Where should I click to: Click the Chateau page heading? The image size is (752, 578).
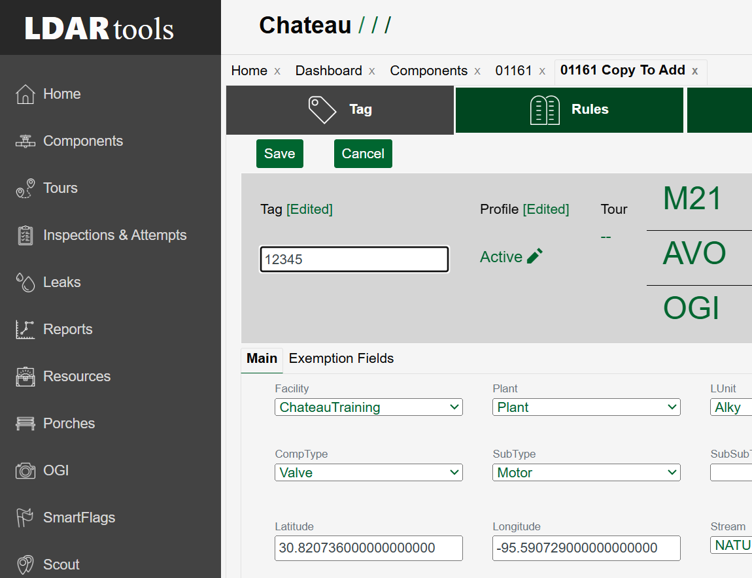coord(305,25)
